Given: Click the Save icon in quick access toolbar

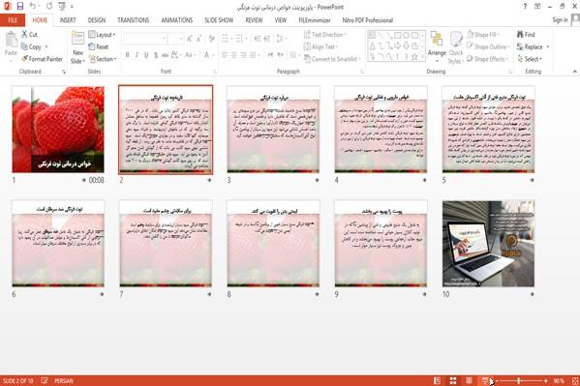Looking at the screenshot, I should (20, 6).
